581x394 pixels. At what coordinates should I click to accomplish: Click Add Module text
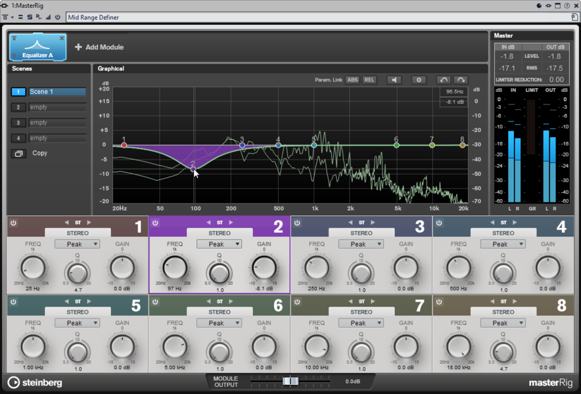point(105,47)
